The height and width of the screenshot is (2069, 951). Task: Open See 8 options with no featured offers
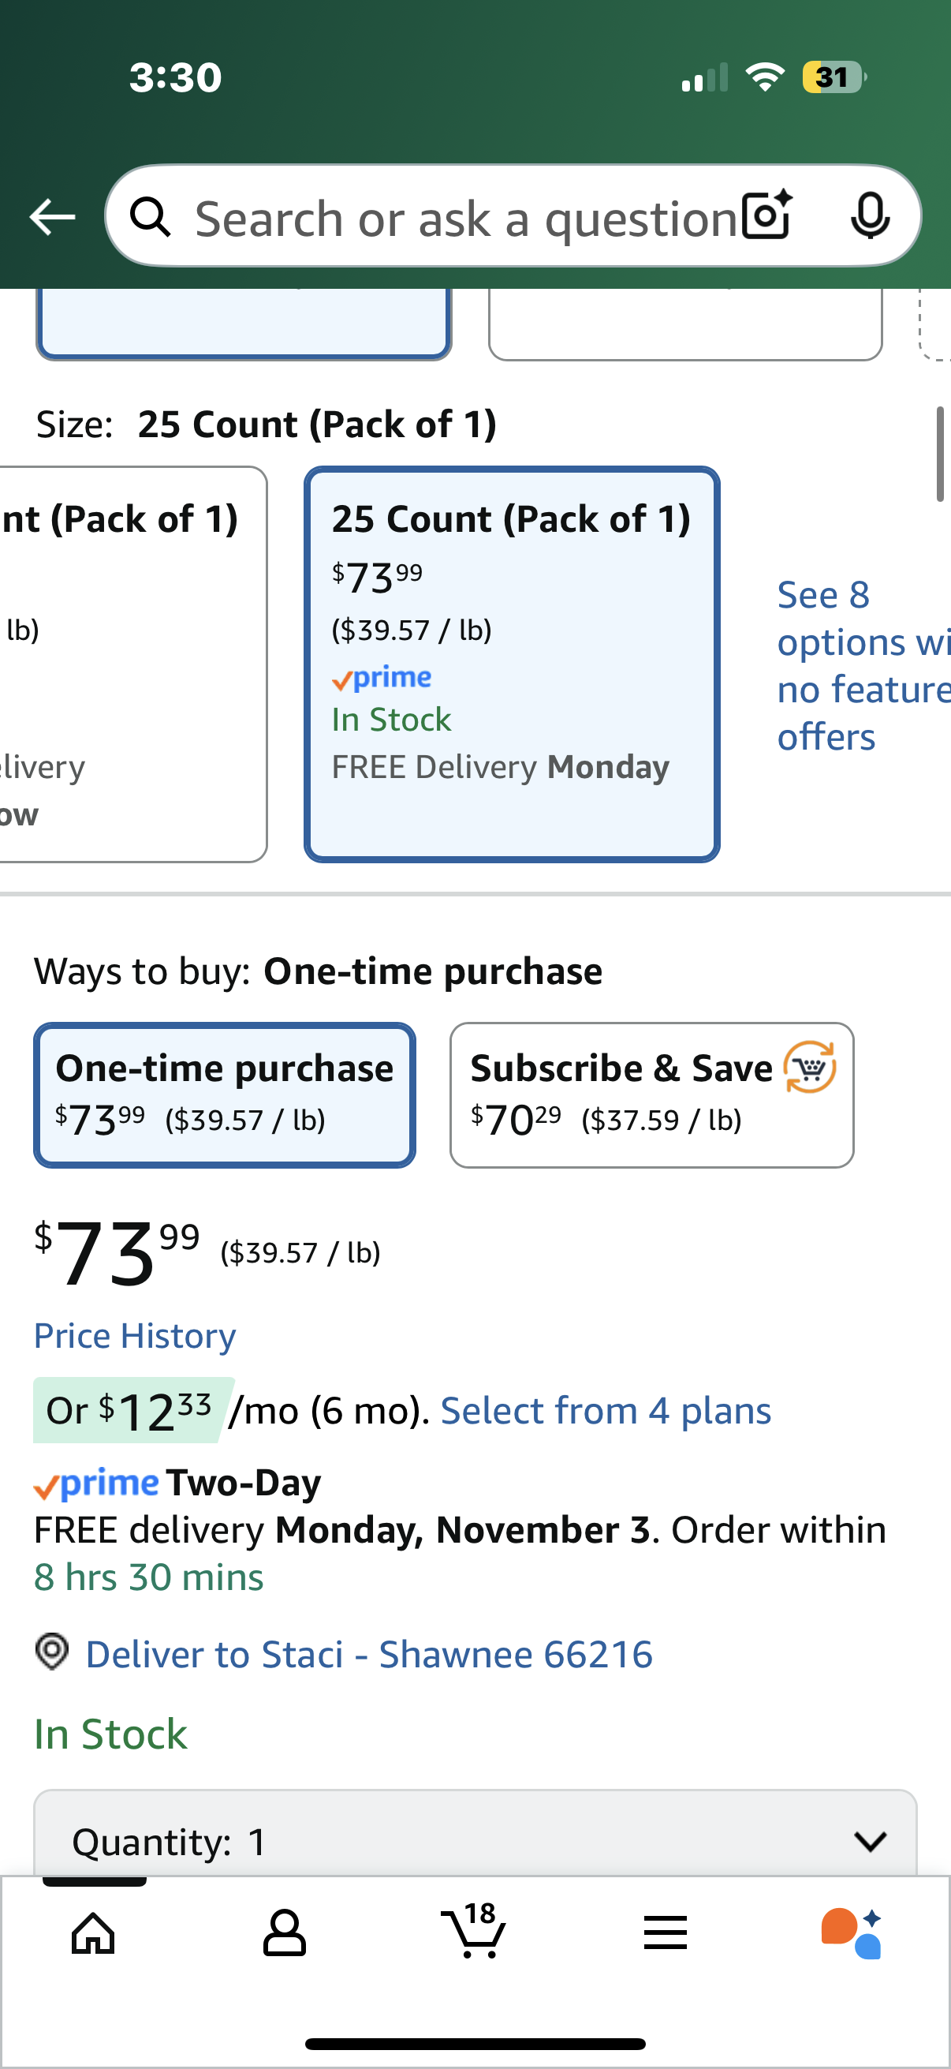pos(859,665)
